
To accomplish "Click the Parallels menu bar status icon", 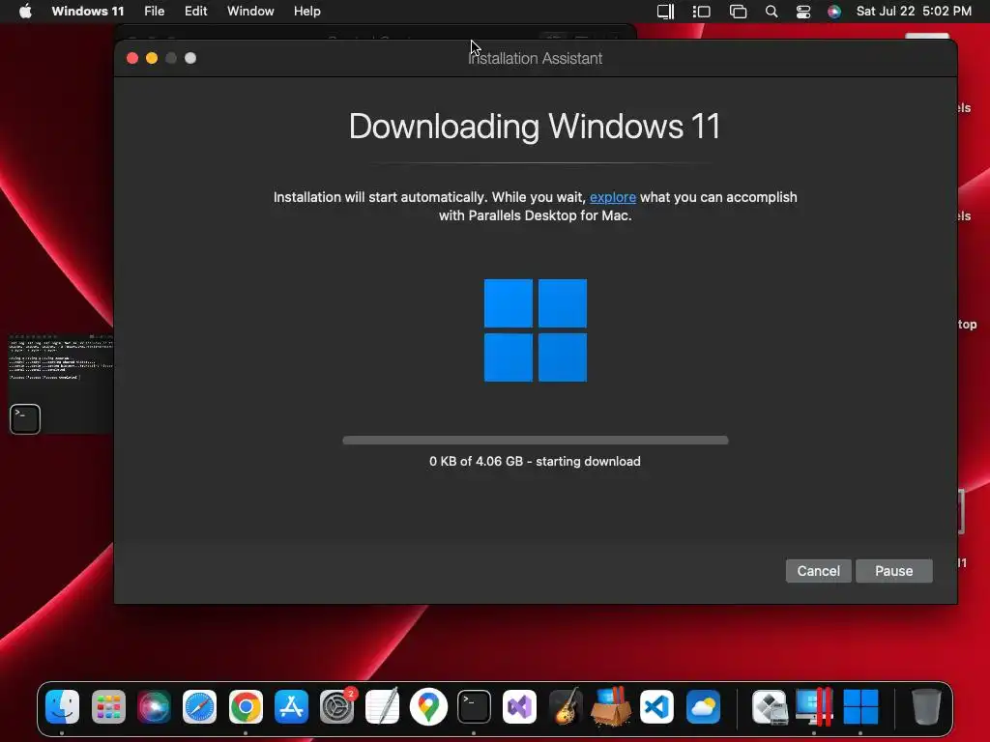I will (x=665, y=11).
